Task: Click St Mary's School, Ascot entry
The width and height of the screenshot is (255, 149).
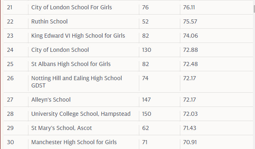Action: pos(61,128)
